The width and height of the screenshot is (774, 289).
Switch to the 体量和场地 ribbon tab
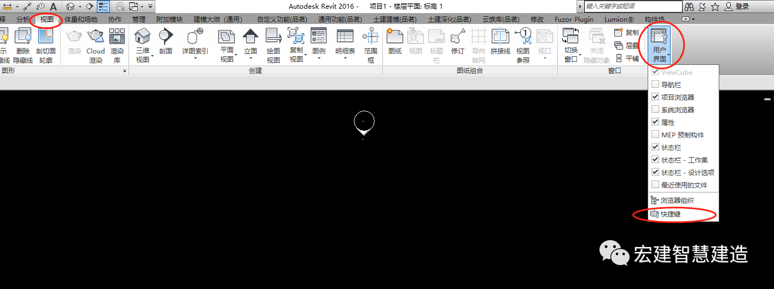coord(81,19)
